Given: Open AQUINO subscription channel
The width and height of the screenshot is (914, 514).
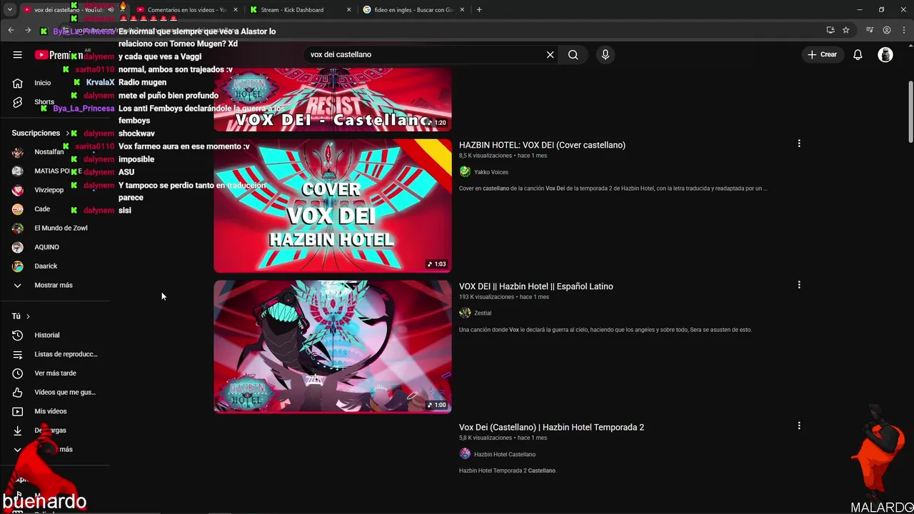Looking at the screenshot, I should coord(46,247).
